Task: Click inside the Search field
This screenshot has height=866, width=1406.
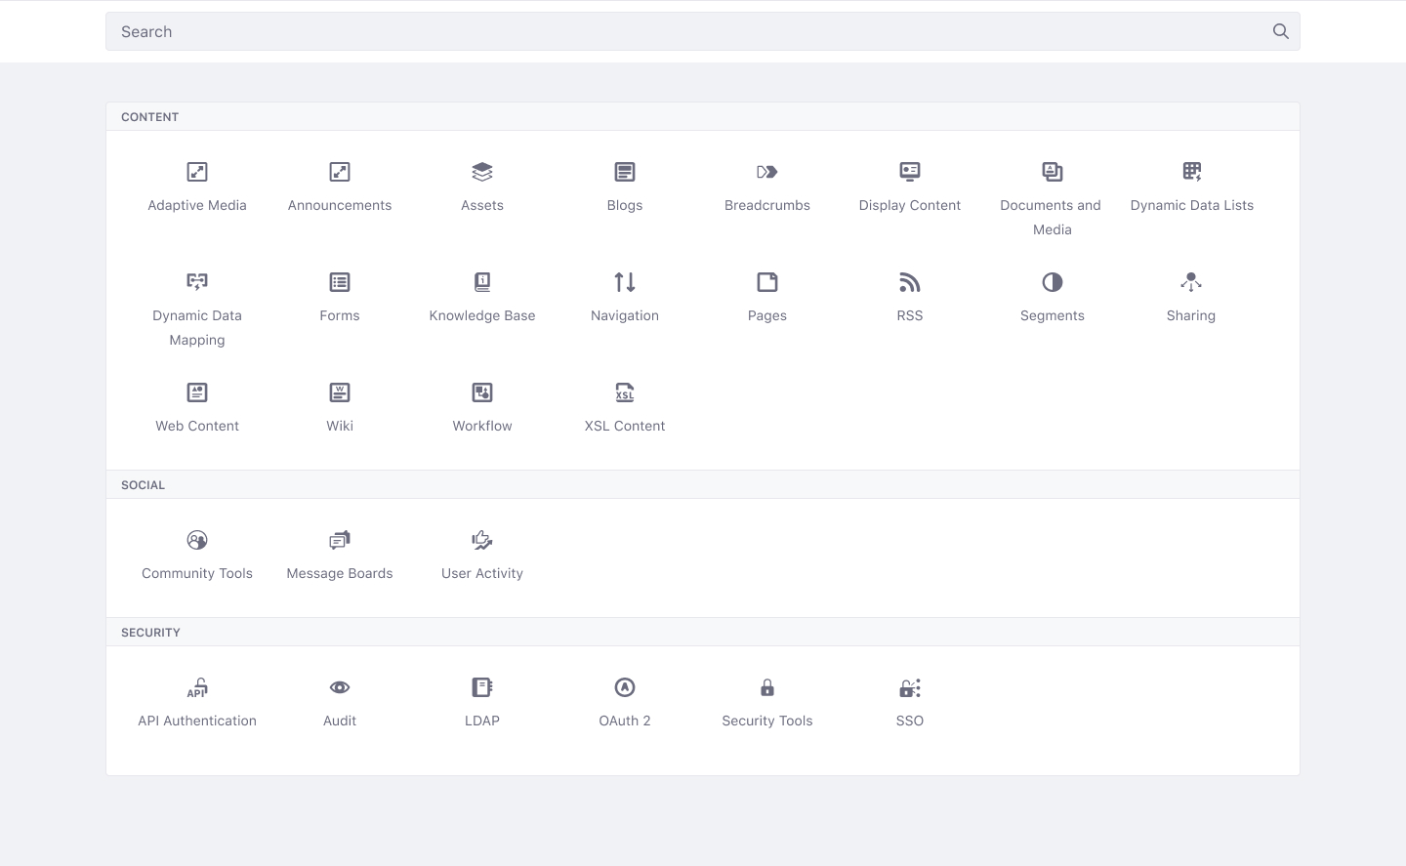Action: 586,31
